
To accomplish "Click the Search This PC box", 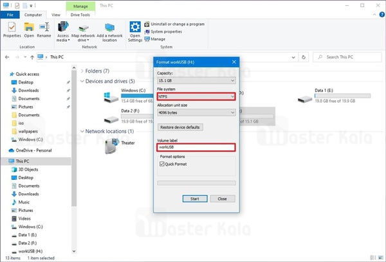I will 347,57.
